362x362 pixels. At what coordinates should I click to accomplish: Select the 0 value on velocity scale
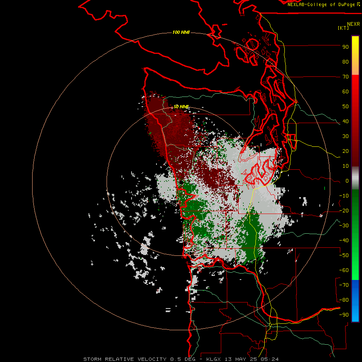click(x=347, y=181)
